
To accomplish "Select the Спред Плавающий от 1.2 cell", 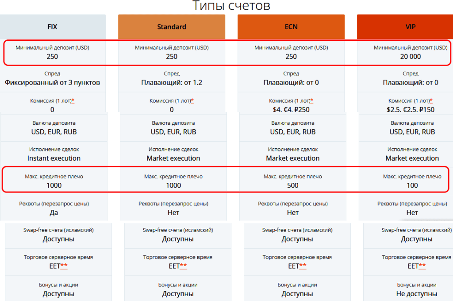I will coord(172,78).
